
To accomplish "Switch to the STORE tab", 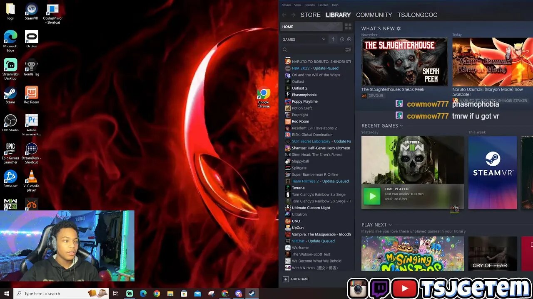I will click(311, 15).
